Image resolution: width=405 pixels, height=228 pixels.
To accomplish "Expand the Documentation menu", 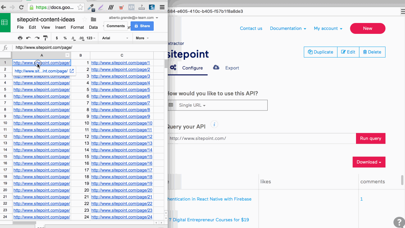I will click(288, 28).
